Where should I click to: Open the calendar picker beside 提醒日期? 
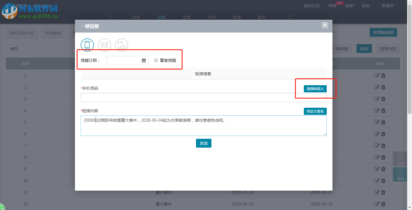click(x=144, y=60)
